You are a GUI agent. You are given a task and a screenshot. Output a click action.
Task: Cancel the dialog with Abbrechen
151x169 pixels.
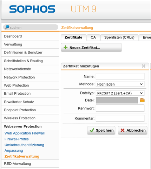coord(133,130)
